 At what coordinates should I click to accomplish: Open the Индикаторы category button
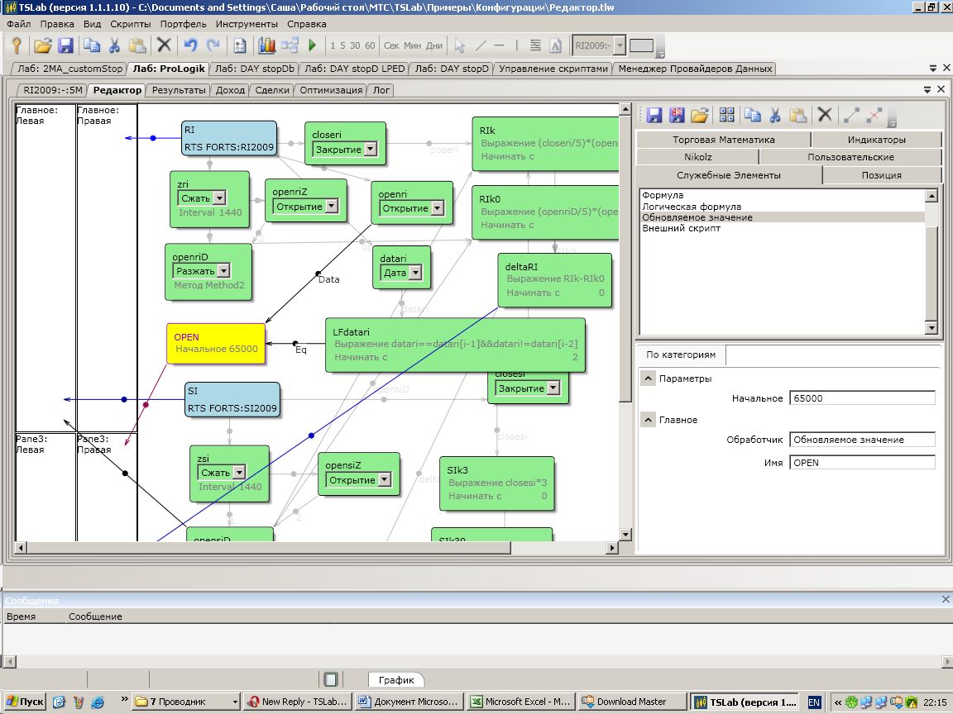pyautogui.click(x=876, y=140)
